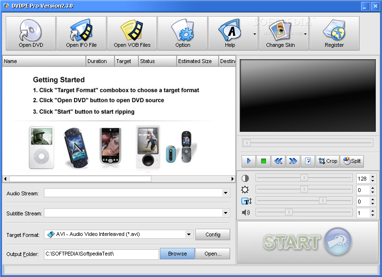Increase volume value with up stepper

pos(373,211)
